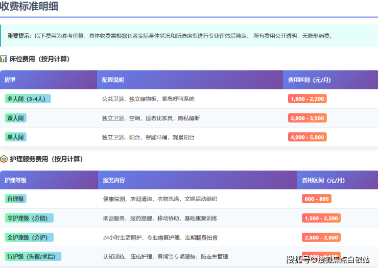
Task: Click the bar chart icon beside 床位费用
Action: coord(4,59)
